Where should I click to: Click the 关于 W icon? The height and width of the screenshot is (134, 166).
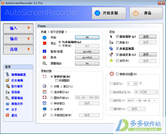pos(7,109)
